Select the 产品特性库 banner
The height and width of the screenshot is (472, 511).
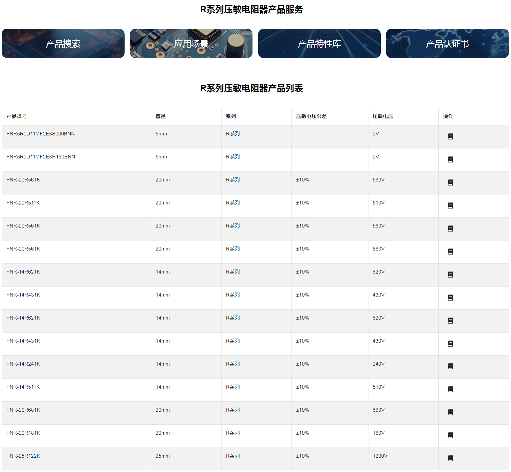click(319, 43)
